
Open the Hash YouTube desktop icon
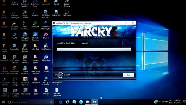(x=25, y=25)
